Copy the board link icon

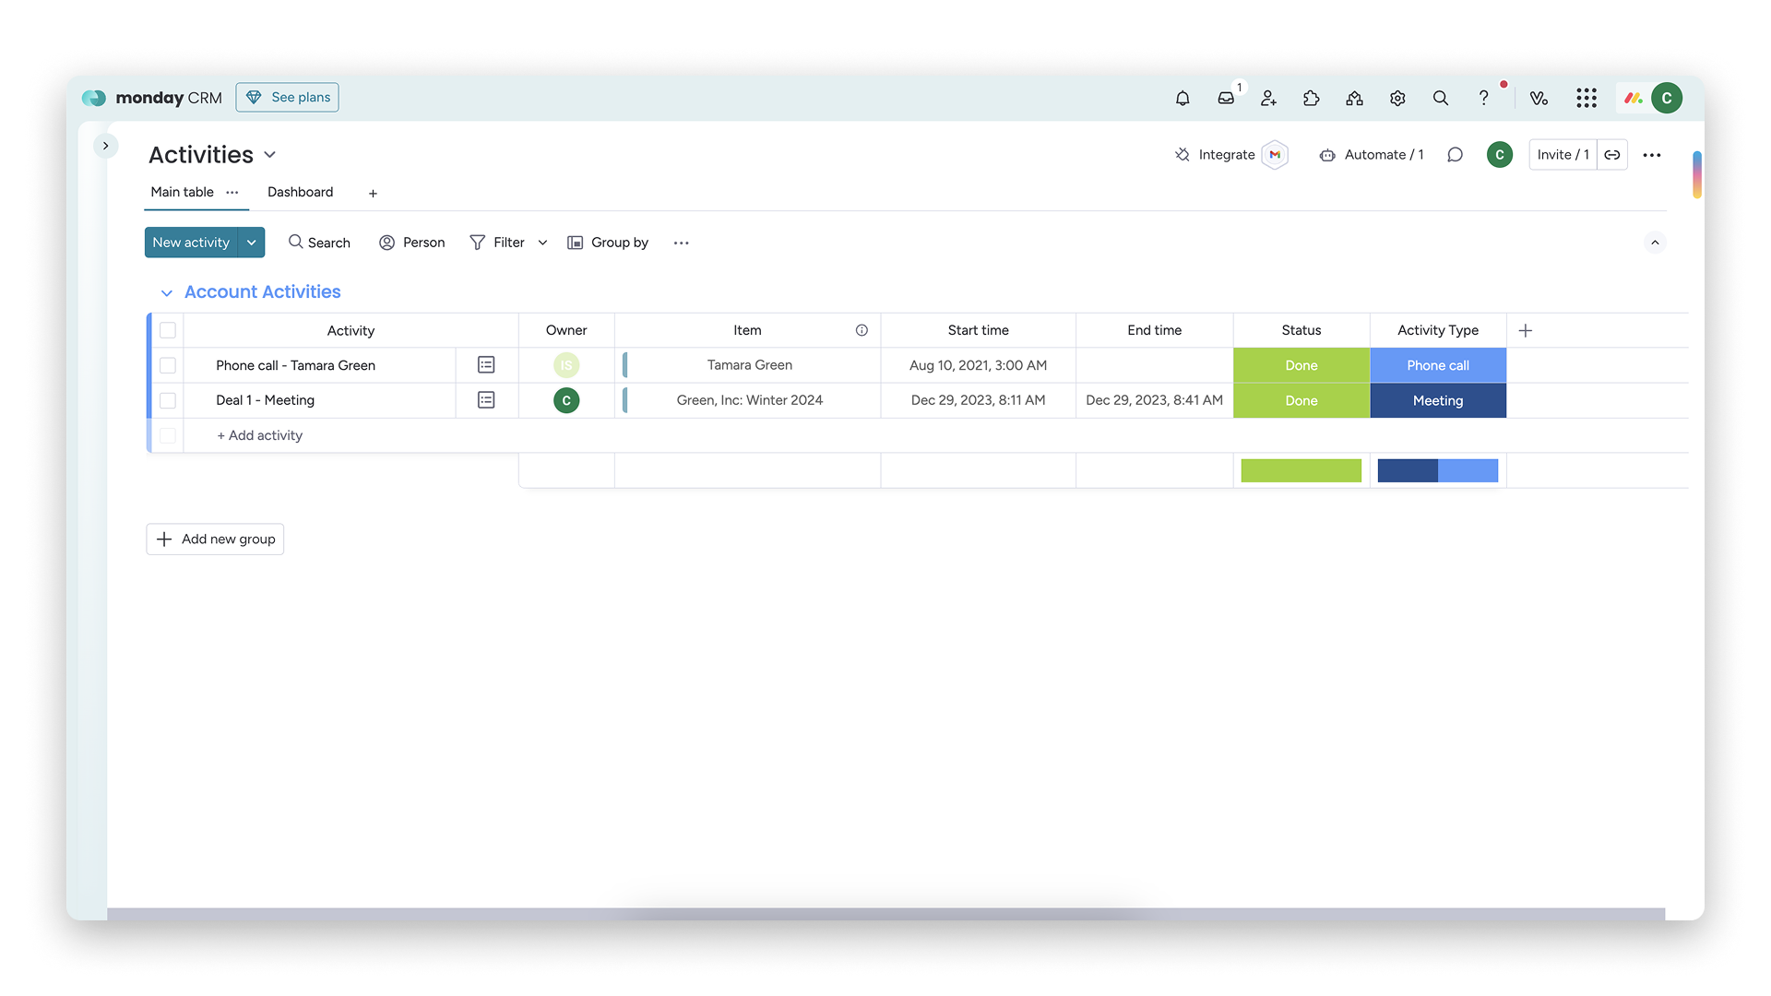click(1612, 155)
